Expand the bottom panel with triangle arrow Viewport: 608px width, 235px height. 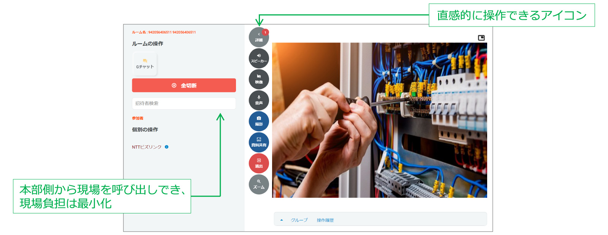point(282,220)
